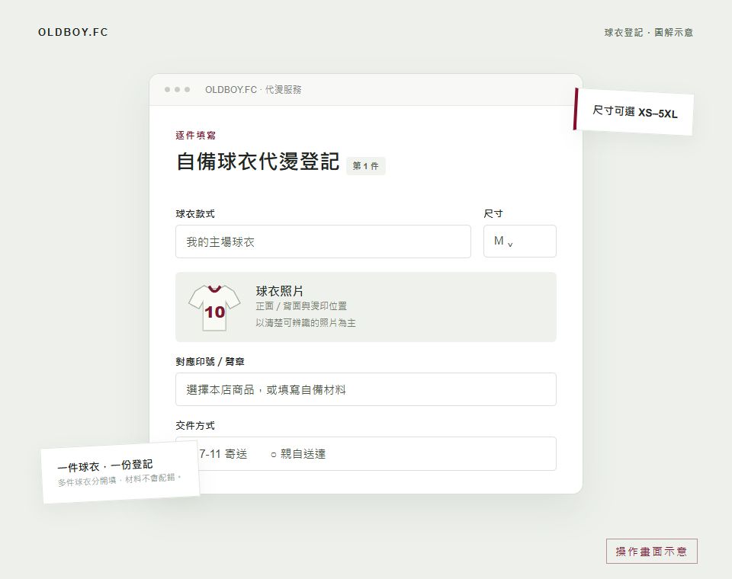Viewport: 732px width, 579px height.
Task: Select the 親自送達 radio option
Action: (298, 454)
